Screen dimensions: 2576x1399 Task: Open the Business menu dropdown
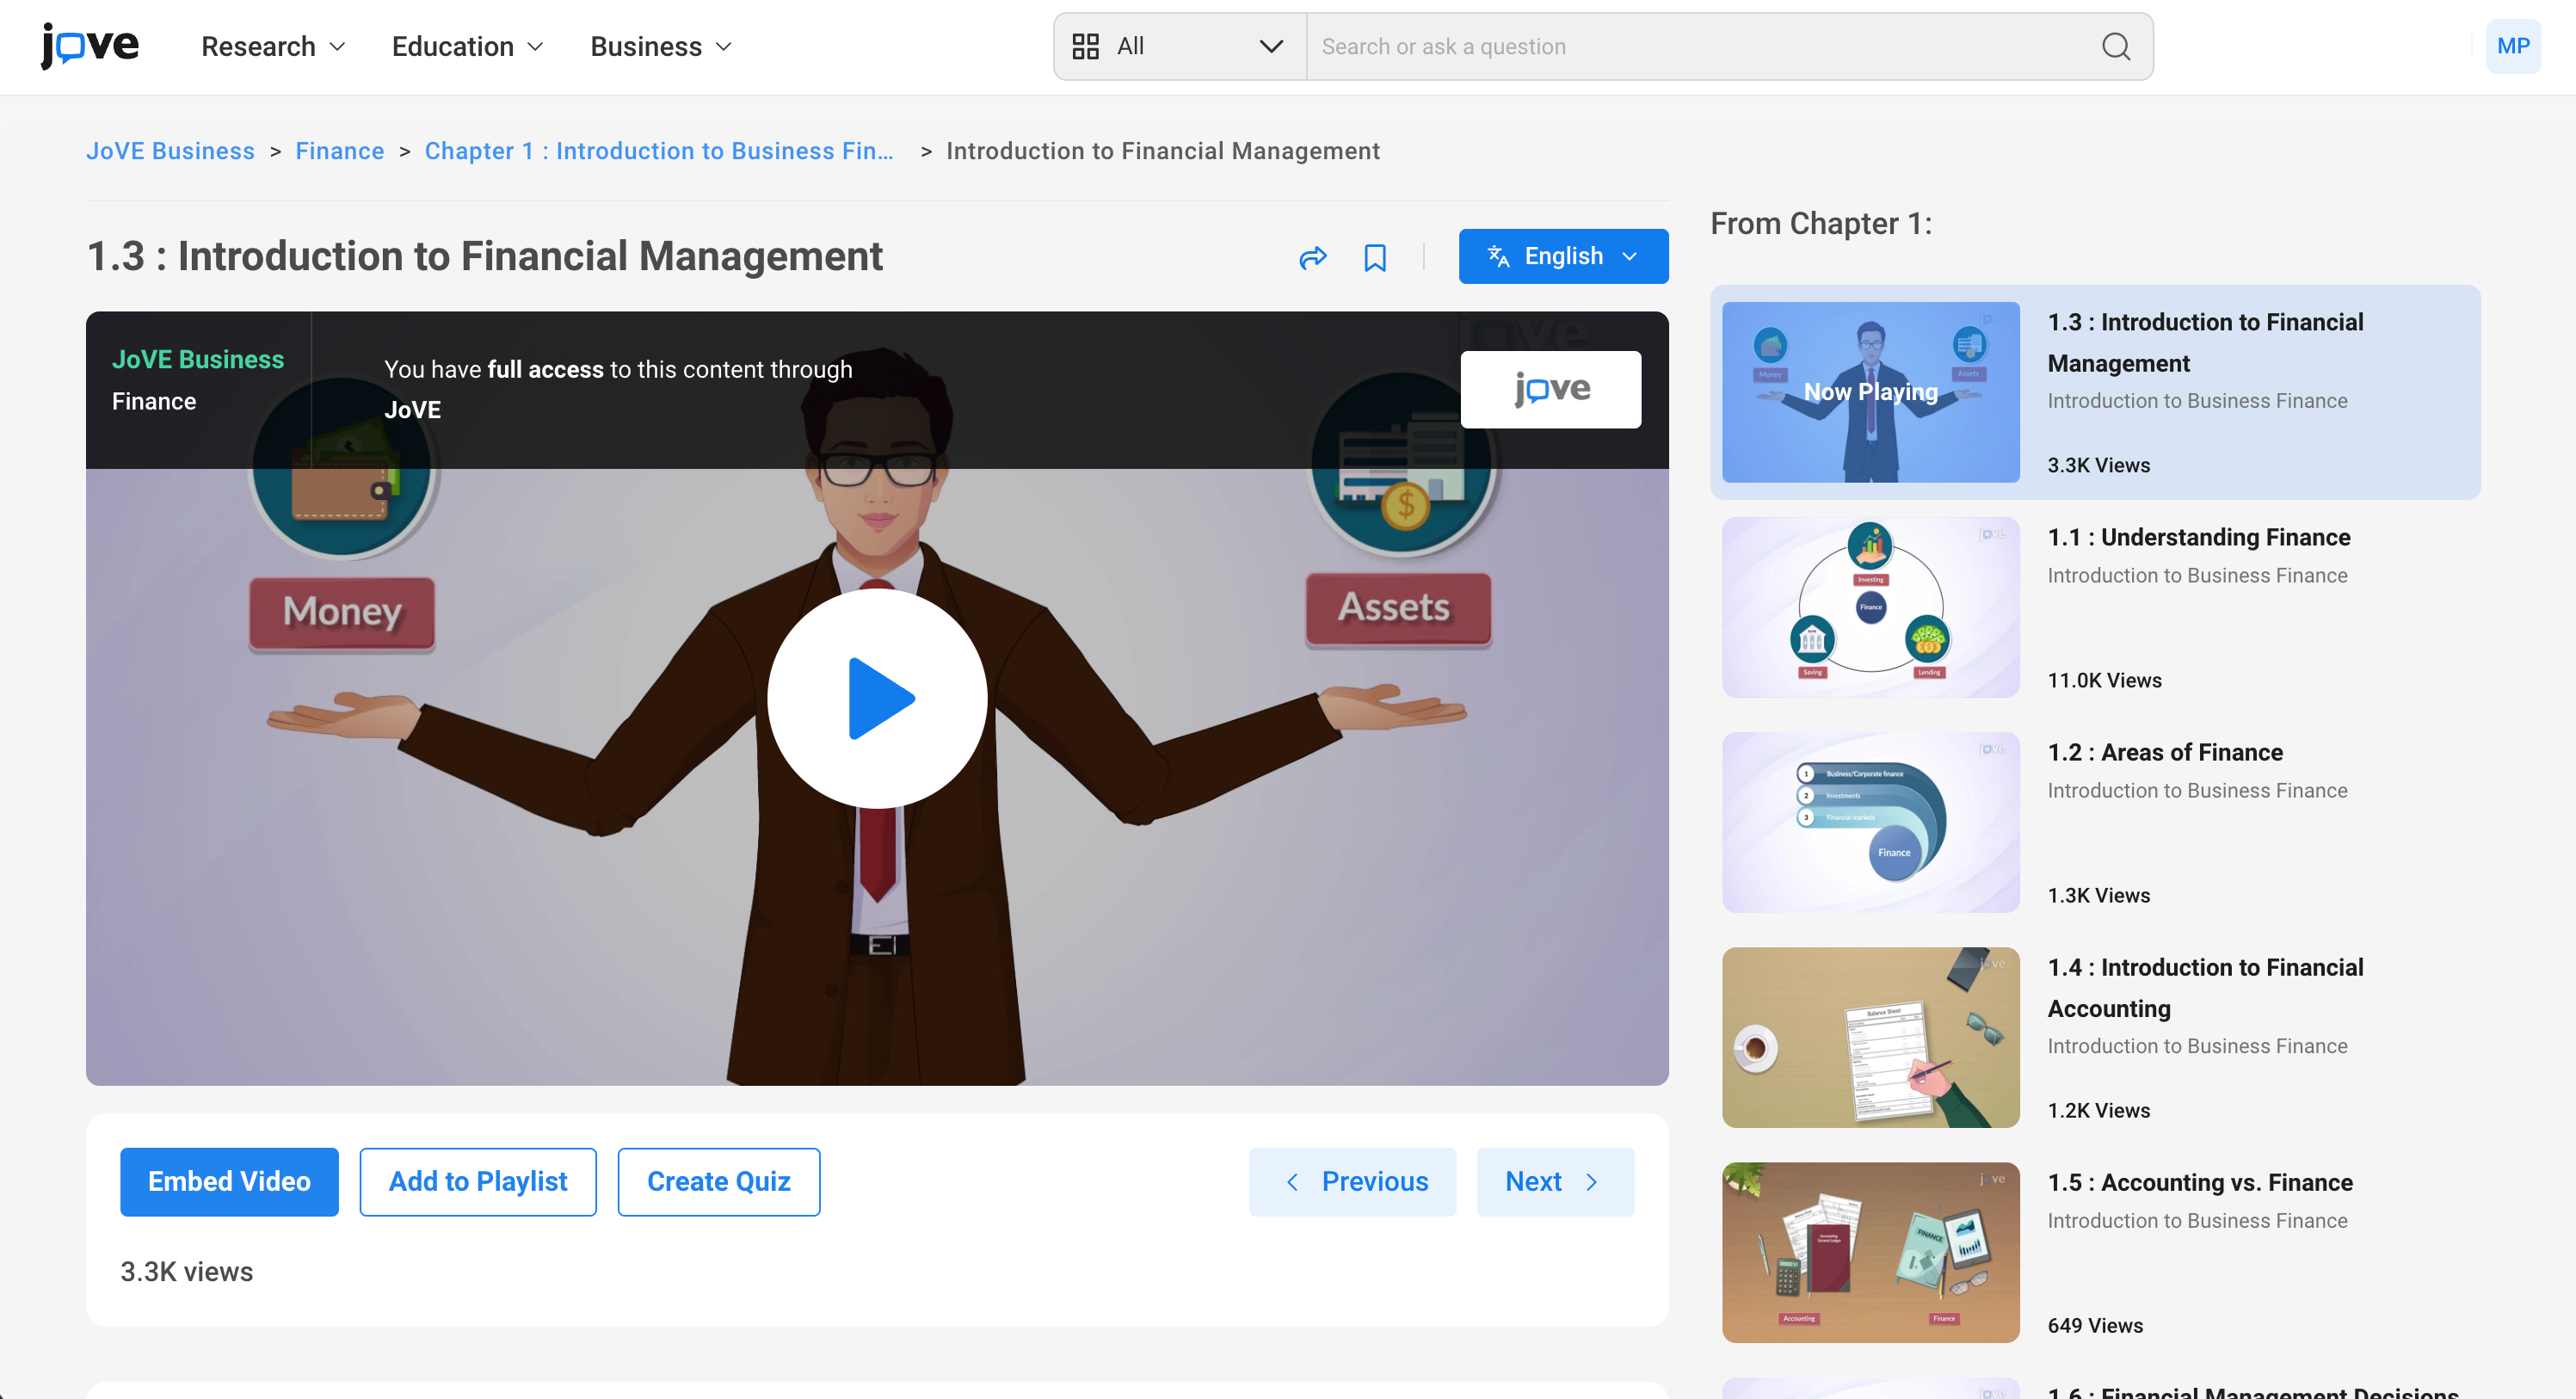(660, 47)
